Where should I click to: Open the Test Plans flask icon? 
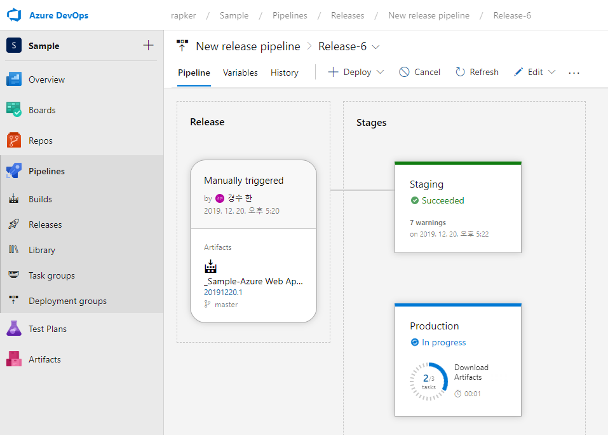pos(14,328)
